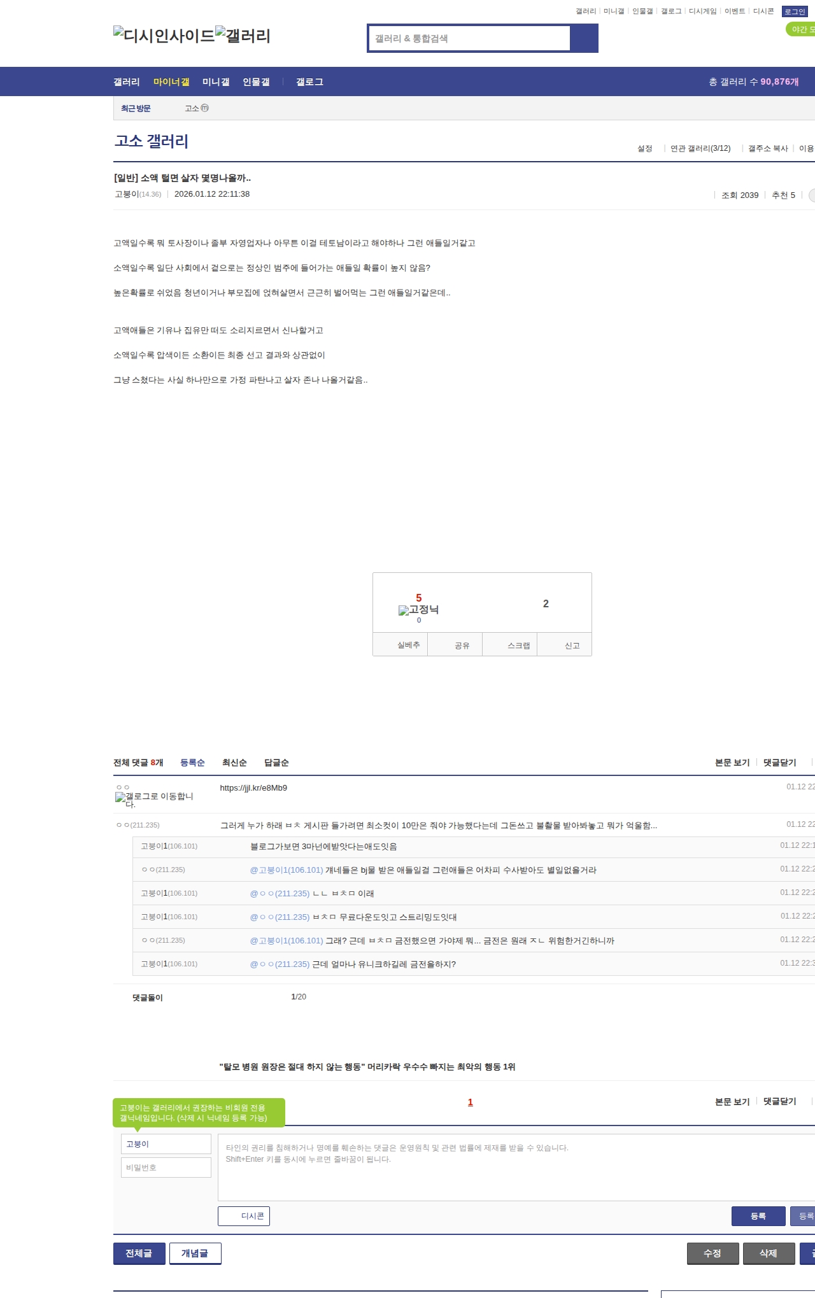Click the search button beside the search box
Screen dimensions: 815x1298
point(584,38)
